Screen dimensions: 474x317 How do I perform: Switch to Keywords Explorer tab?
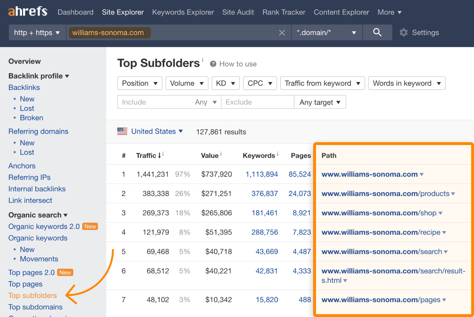[183, 12]
